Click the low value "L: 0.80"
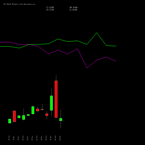Image resolution: width=145 pixels, height=145 pixels. 73,10
